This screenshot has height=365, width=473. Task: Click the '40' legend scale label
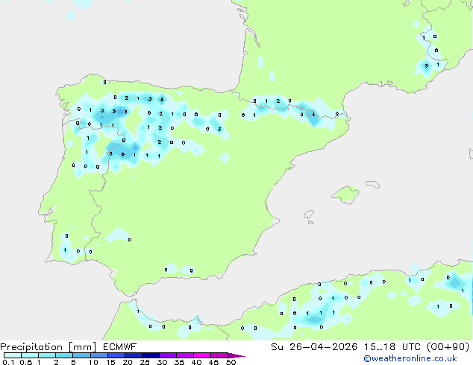(x=196, y=362)
